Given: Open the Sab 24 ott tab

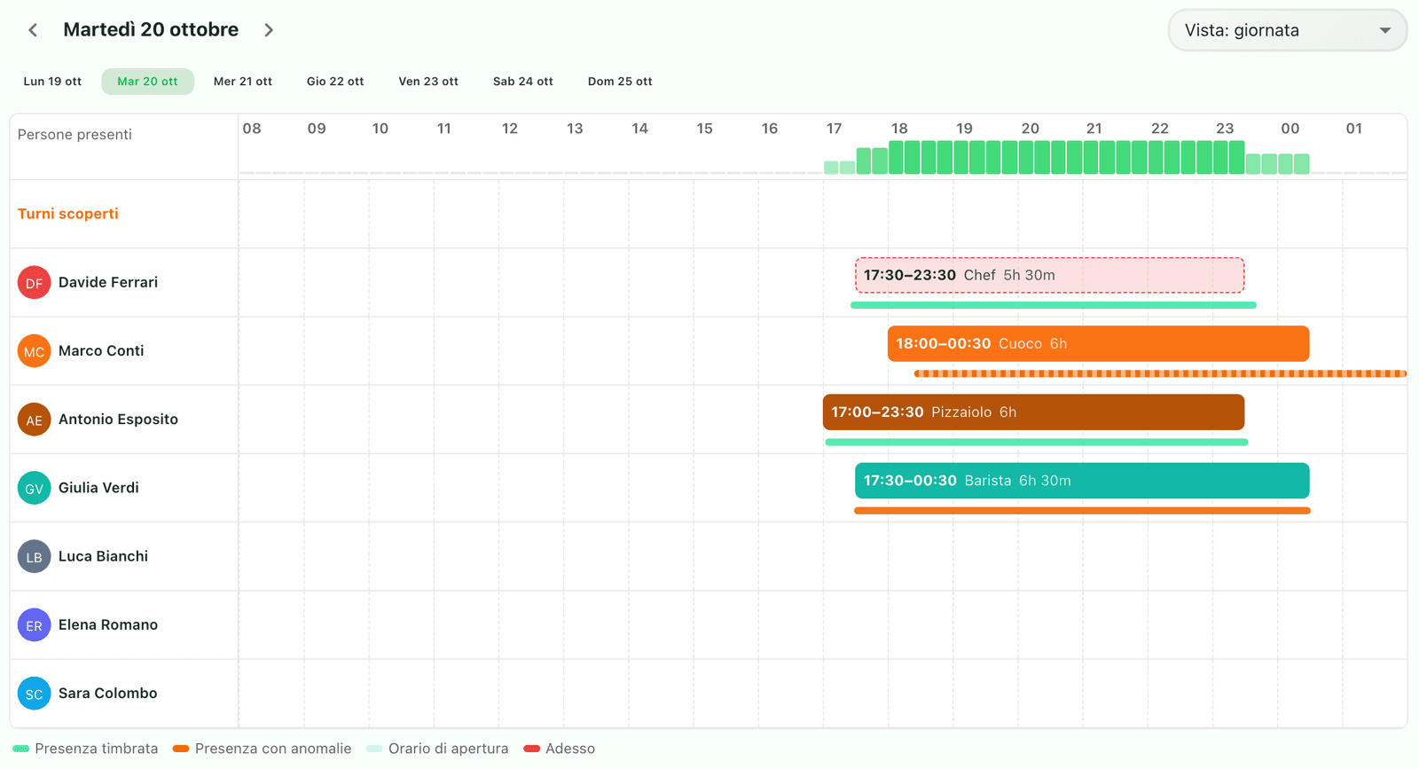Looking at the screenshot, I should coord(523,82).
